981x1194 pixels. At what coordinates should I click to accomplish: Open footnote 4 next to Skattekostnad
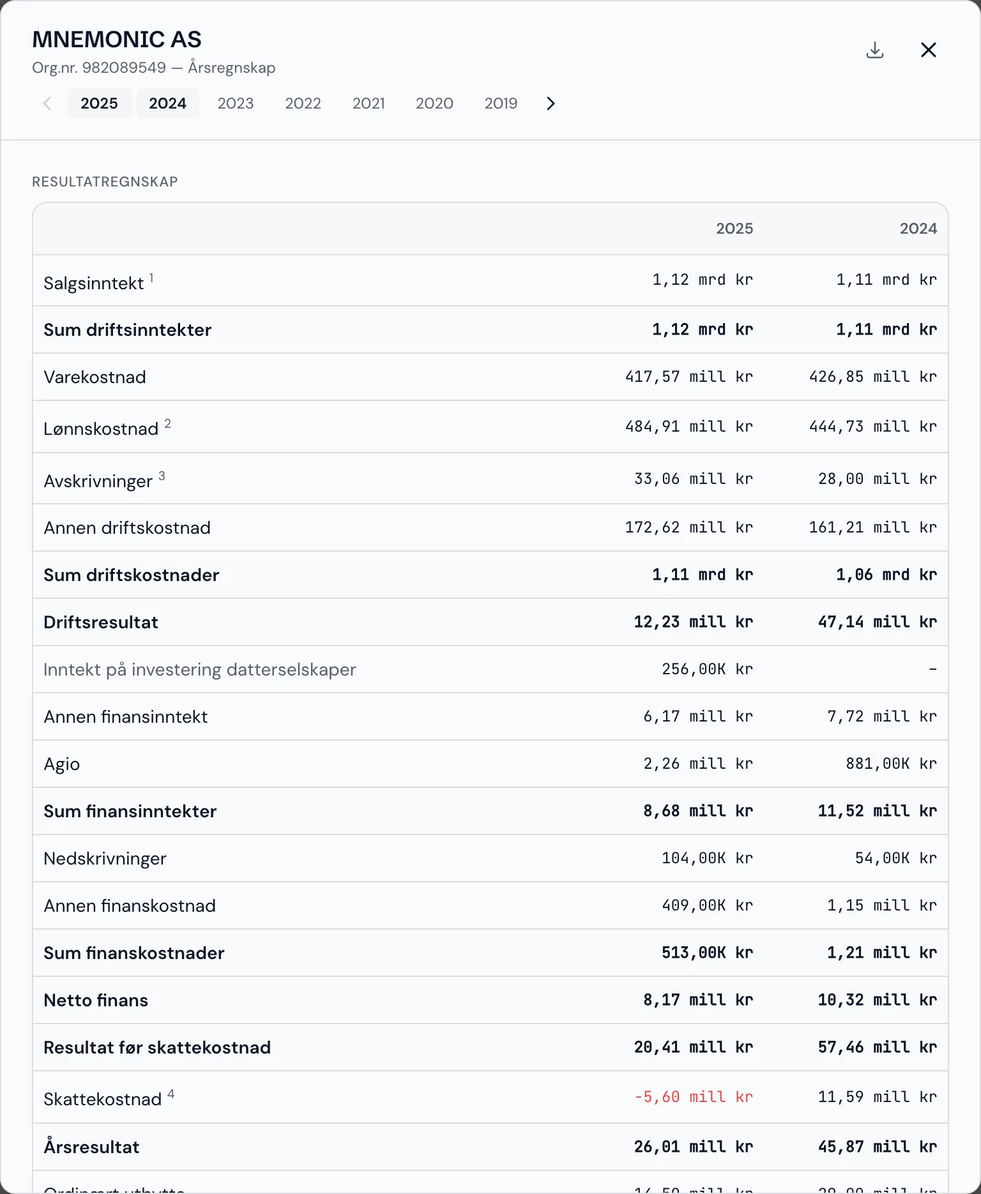pyautogui.click(x=171, y=1094)
